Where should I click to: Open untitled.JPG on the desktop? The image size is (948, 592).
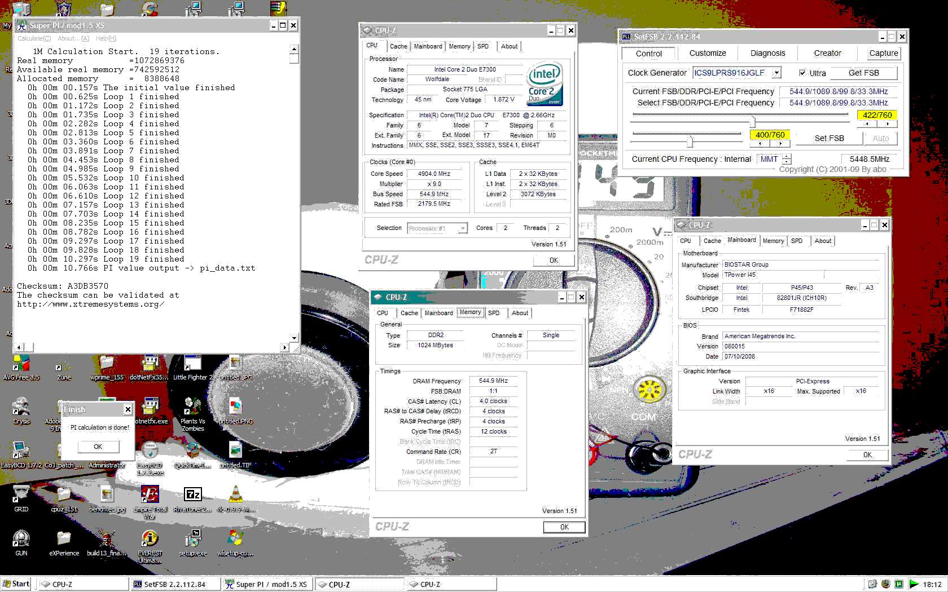pyautogui.click(x=235, y=368)
